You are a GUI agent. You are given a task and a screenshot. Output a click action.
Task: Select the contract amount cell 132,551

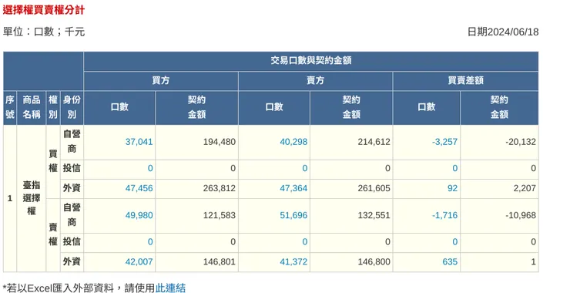pyautogui.click(x=351, y=215)
